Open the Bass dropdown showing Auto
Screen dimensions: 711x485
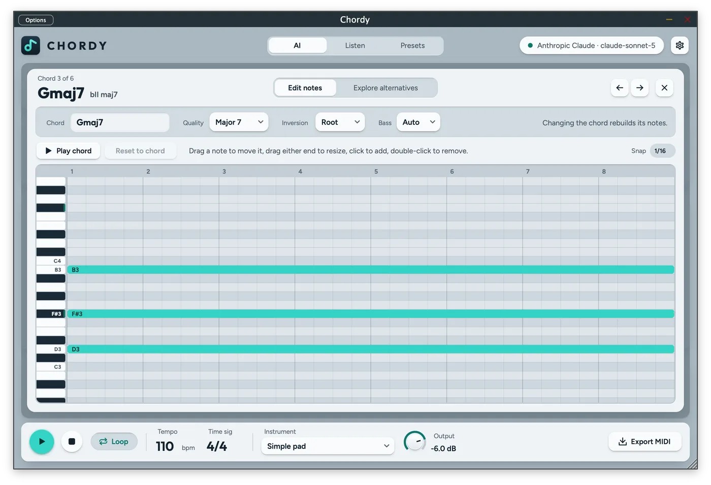point(418,122)
